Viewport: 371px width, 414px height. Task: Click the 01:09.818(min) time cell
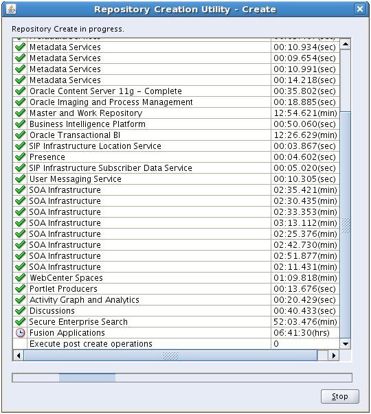click(x=305, y=278)
